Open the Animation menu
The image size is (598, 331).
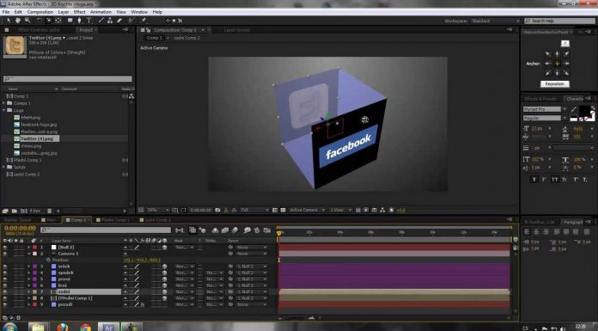click(101, 12)
